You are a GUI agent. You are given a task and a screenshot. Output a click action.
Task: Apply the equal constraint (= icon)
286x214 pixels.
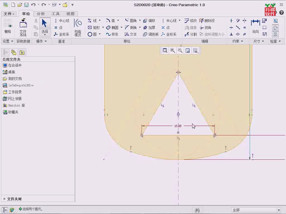coord(245,28)
